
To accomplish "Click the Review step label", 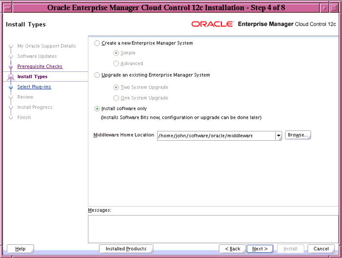I will [x=25, y=97].
